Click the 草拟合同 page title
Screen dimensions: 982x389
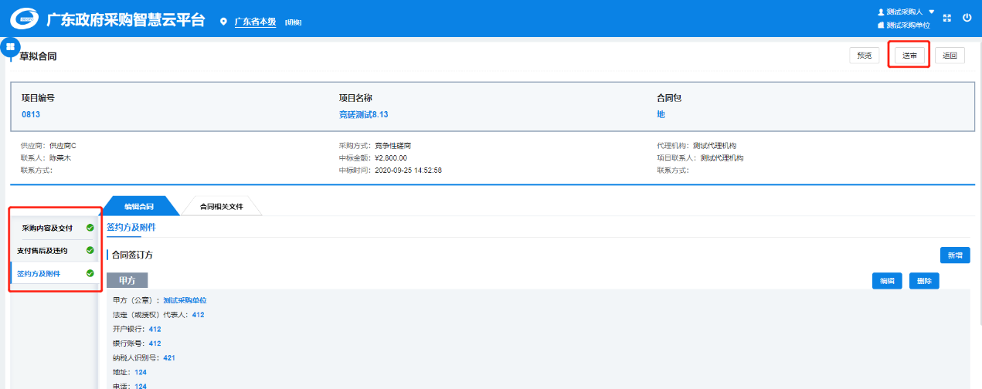coord(38,57)
